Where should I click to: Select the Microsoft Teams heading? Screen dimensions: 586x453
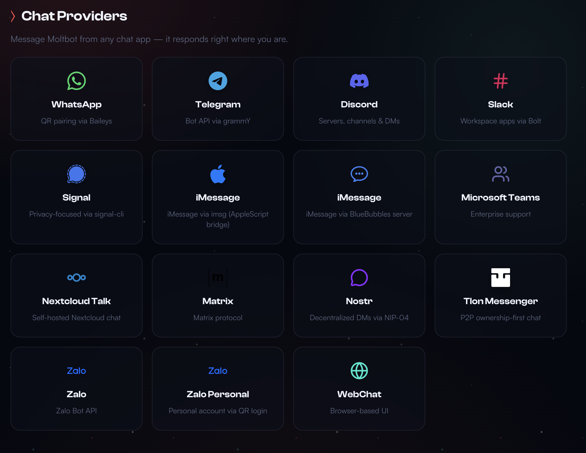[501, 198]
